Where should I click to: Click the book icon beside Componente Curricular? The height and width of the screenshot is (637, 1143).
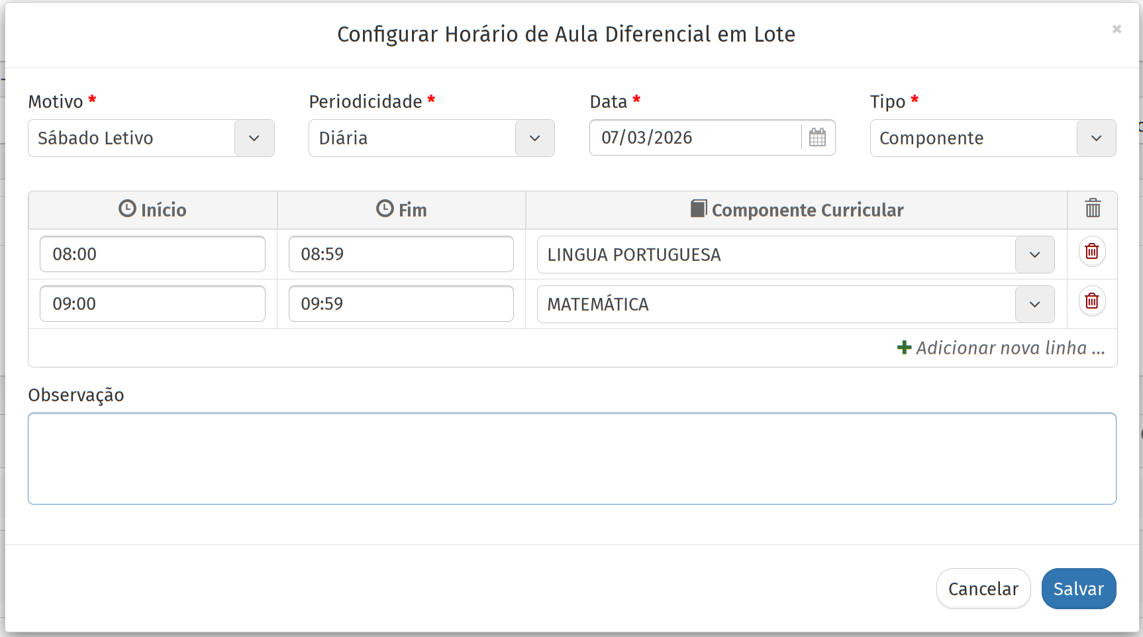[x=698, y=209]
